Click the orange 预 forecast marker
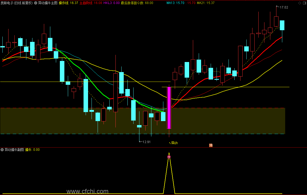 pyautogui.click(x=211, y=145)
